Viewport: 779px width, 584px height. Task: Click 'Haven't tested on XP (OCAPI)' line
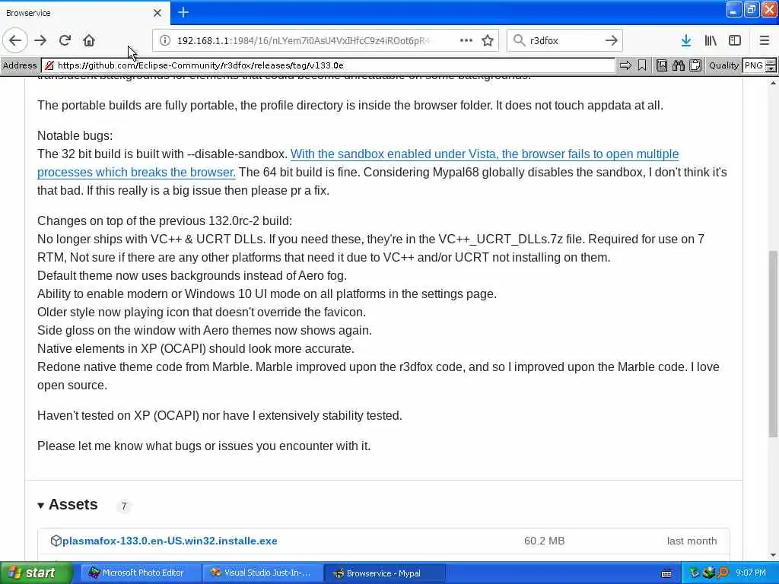pyautogui.click(x=220, y=416)
